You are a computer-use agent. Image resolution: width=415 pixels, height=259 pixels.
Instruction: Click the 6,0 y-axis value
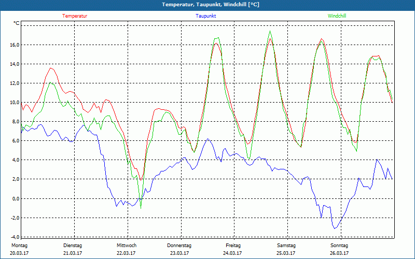pyautogui.click(x=16, y=141)
